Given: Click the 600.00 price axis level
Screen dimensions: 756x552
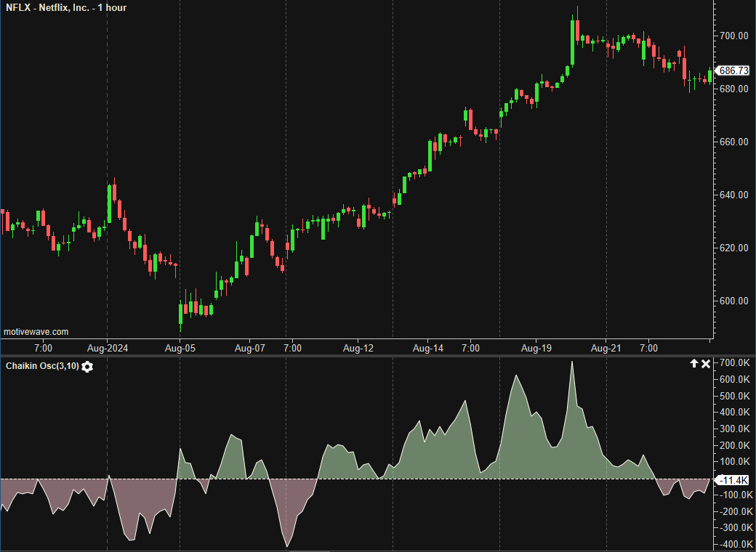Looking at the screenshot, I should 734,301.
